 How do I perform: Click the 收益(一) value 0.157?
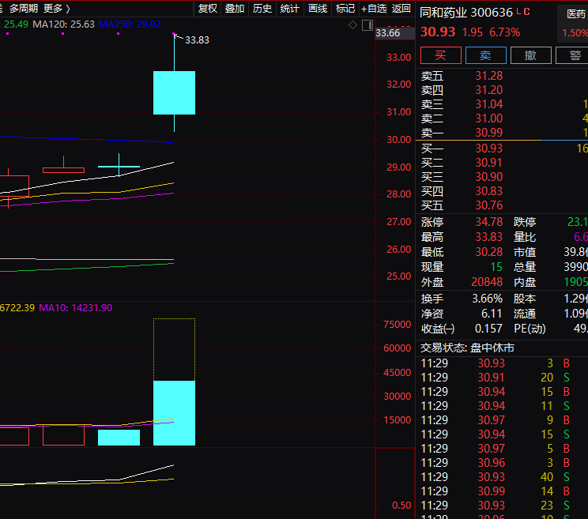point(488,329)
